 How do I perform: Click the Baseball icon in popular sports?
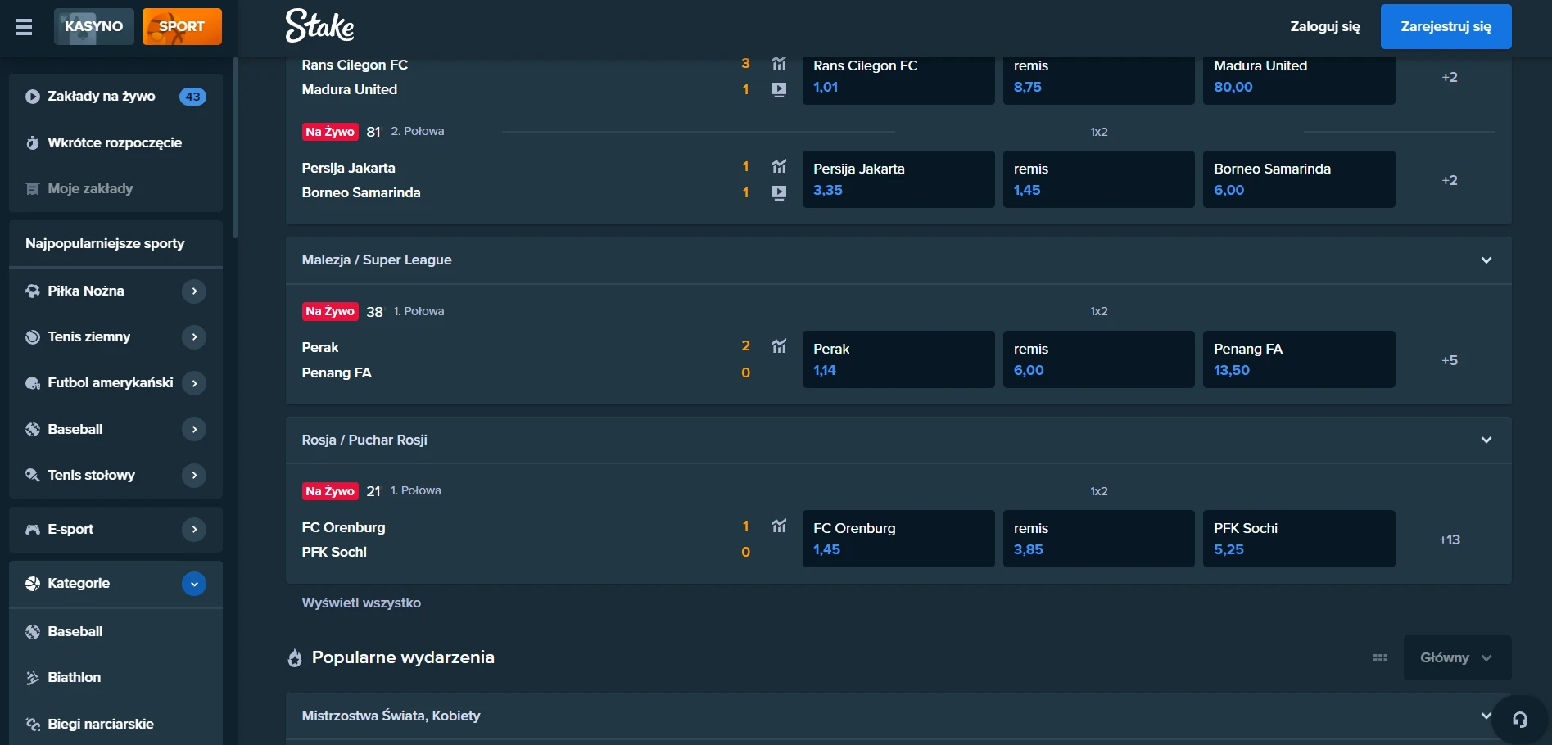tap(33, 429)
